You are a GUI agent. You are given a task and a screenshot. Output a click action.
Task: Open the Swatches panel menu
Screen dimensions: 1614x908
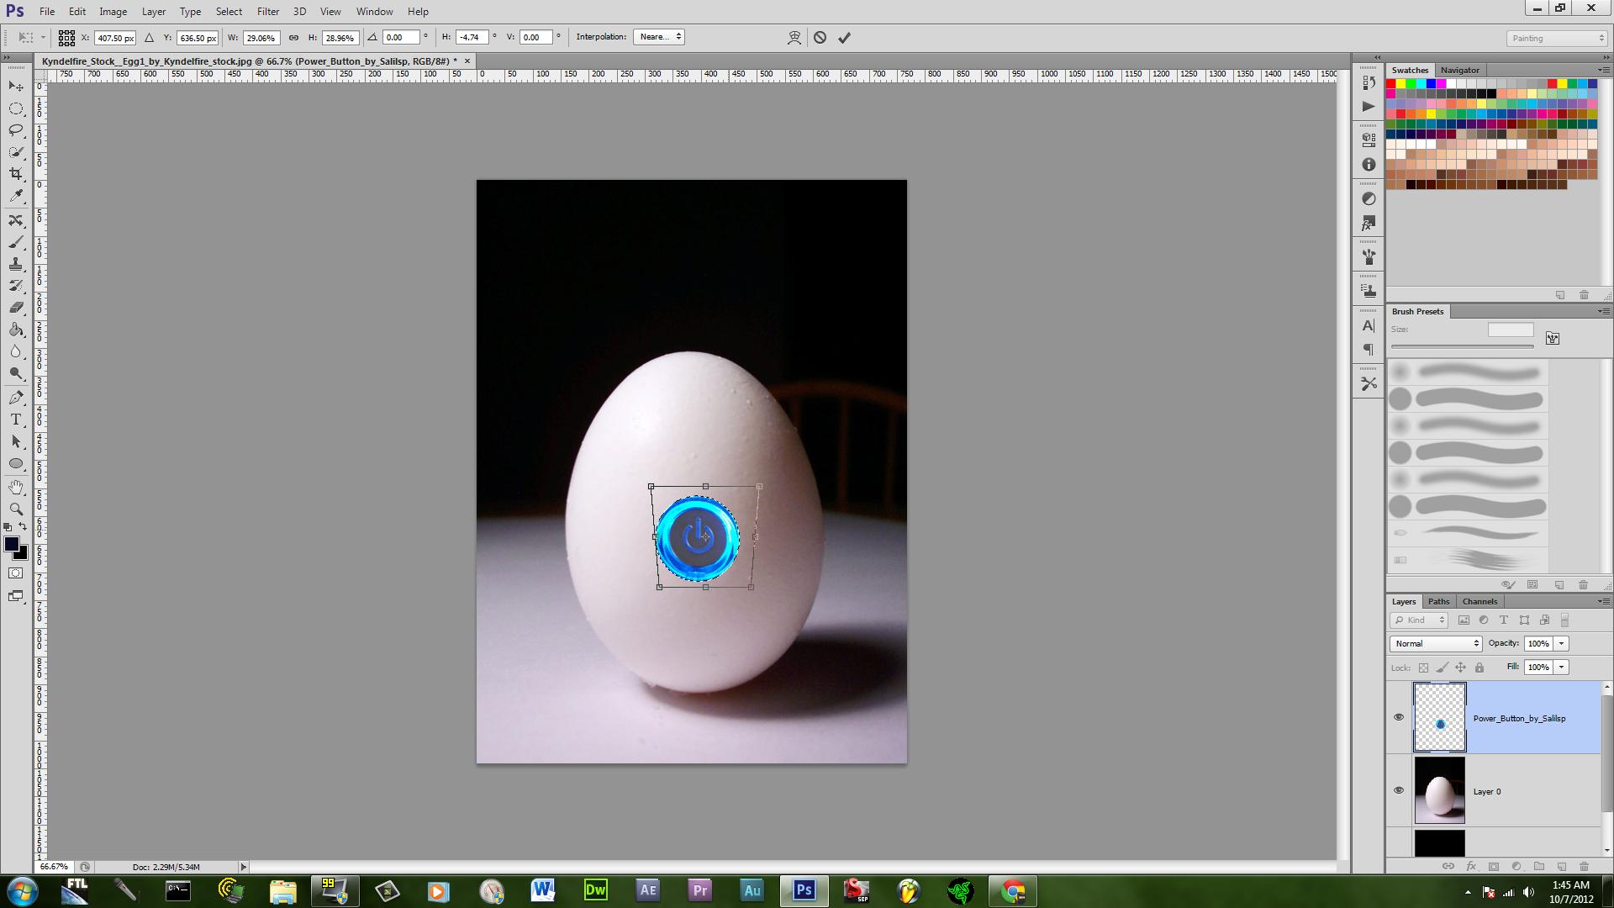[1603, 70]
